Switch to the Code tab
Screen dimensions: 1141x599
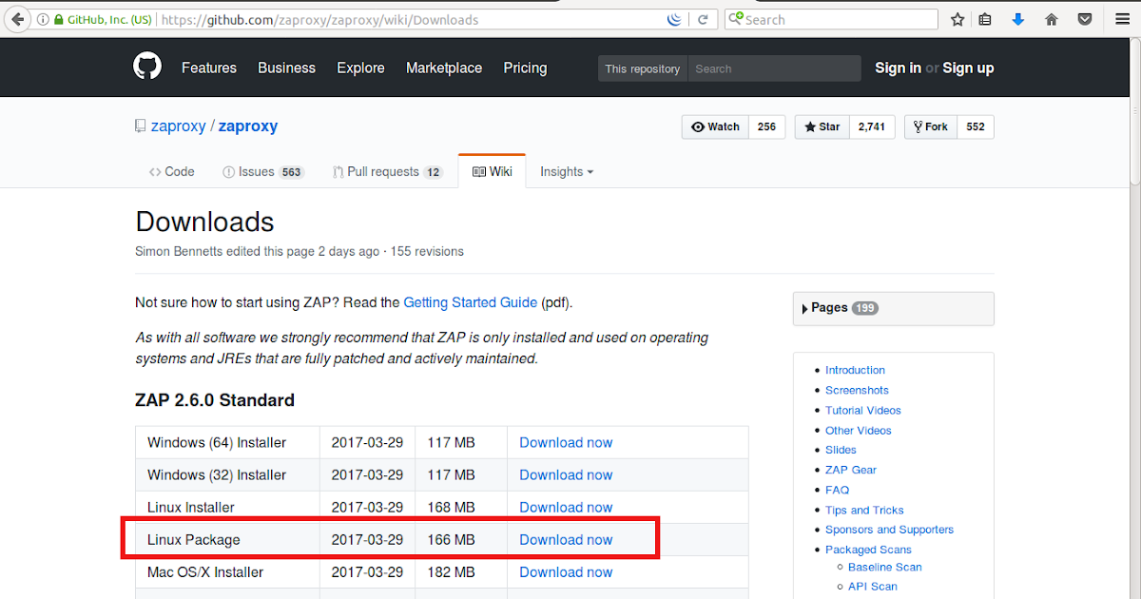[171, 171]
